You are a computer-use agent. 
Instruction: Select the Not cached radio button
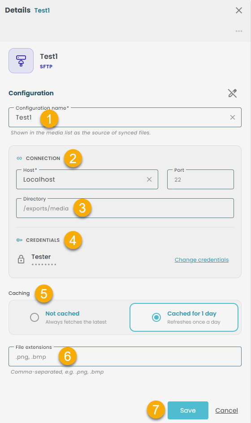pos(35,317)
